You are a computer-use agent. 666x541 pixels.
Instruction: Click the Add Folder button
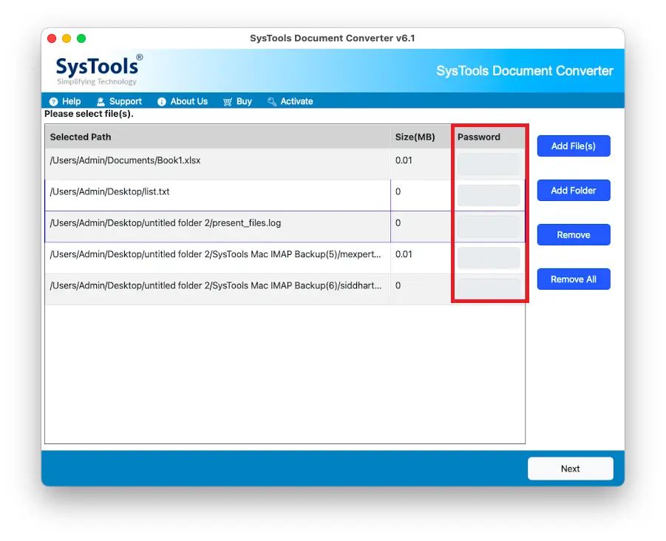point(574,190)
